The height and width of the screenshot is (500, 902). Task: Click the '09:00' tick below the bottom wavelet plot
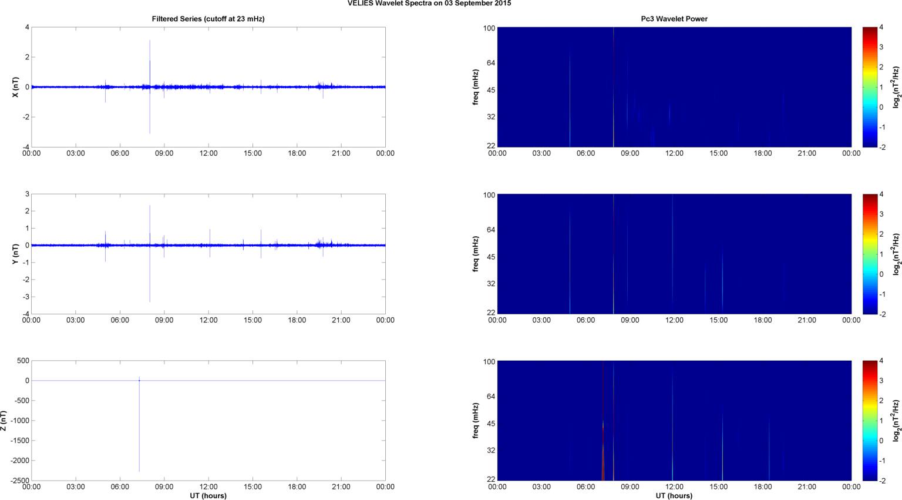[x=630, y=487]
